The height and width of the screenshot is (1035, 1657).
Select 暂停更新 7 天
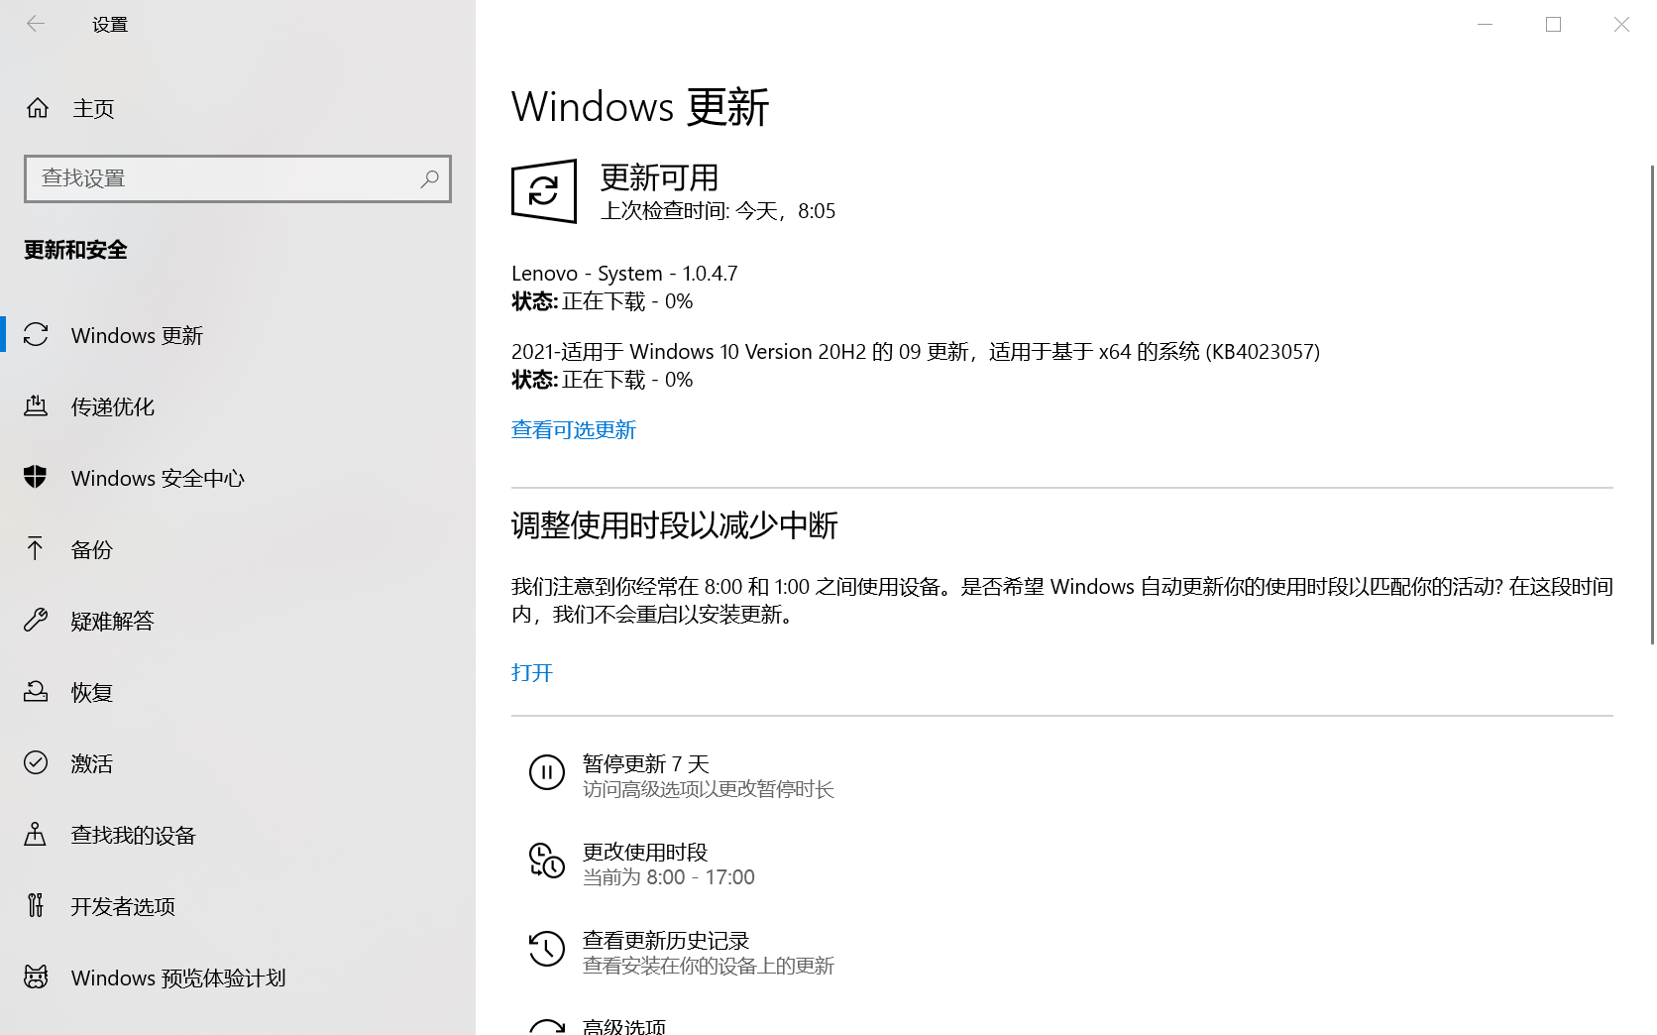pyautogui.click(x=645, y=763)
